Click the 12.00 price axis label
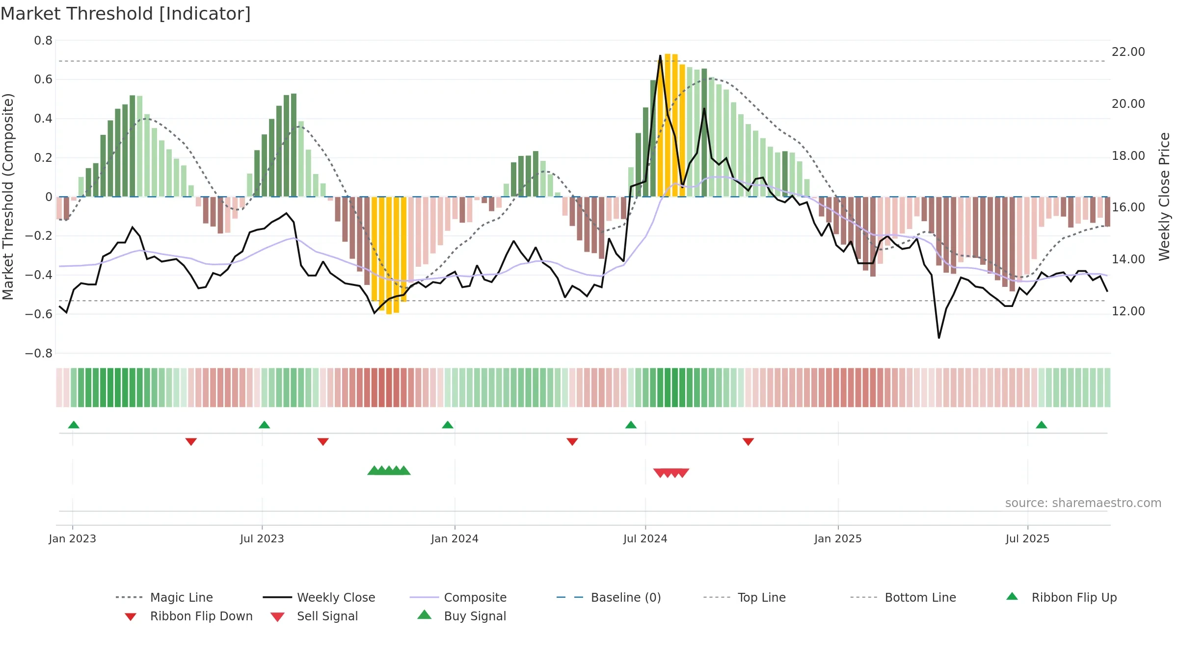 coord(1128,311)
